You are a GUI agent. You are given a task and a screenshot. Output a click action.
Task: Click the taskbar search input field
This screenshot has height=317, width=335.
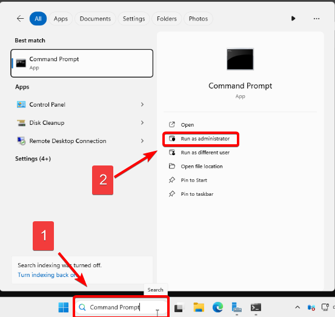point(121,307)
